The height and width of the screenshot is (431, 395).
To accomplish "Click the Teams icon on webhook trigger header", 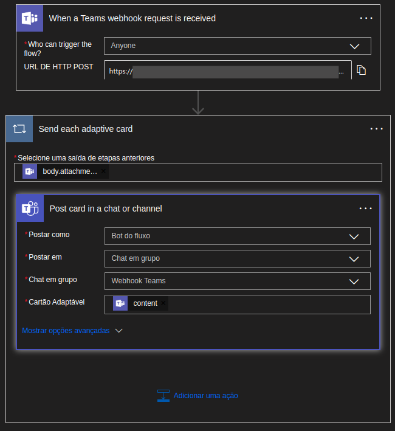I will 29,18.
